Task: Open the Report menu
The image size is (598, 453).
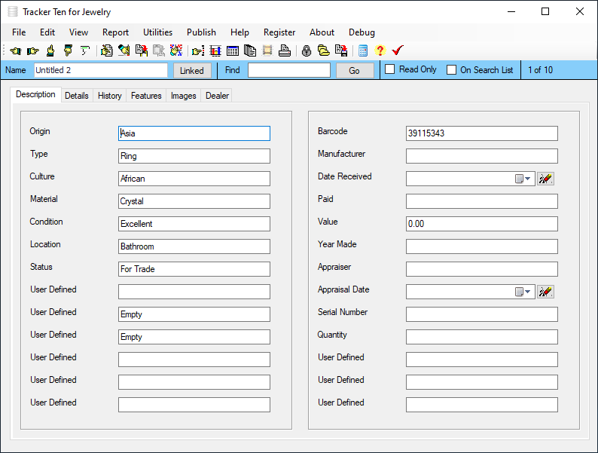Action: (x=115, y=32)
